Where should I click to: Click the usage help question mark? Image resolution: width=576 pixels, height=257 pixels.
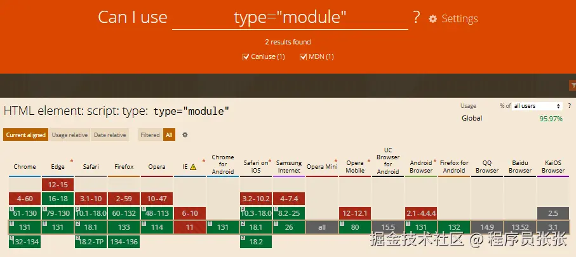[570, 106]
